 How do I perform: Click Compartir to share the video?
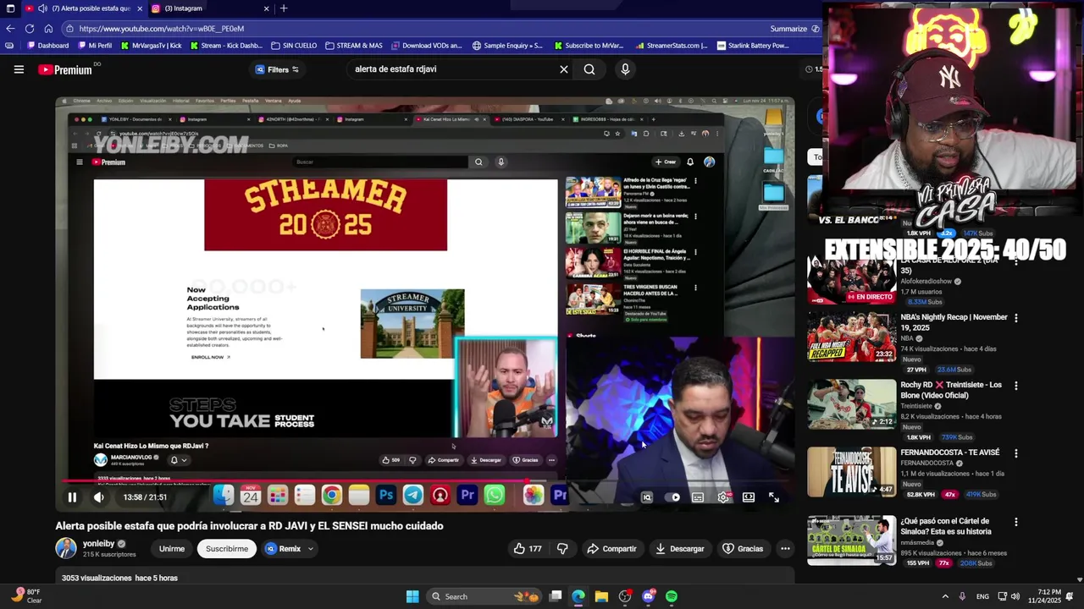[x=611, y=549]
